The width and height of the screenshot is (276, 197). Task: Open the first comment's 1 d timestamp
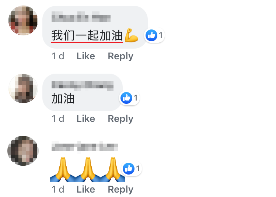click(58, 56)
